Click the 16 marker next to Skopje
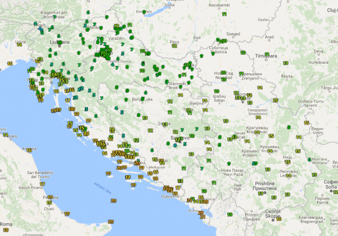The width and height of the screenshot is (338, 236). tap(279, 219)
